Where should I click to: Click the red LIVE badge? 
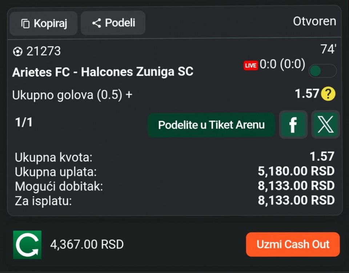(250, 65)
